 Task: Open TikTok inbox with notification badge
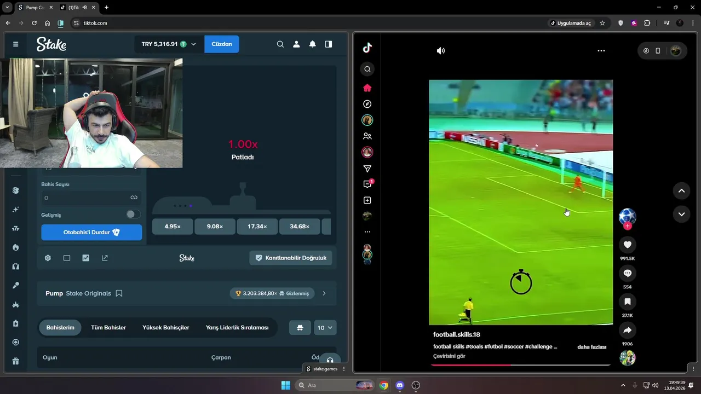pos(367,184)
